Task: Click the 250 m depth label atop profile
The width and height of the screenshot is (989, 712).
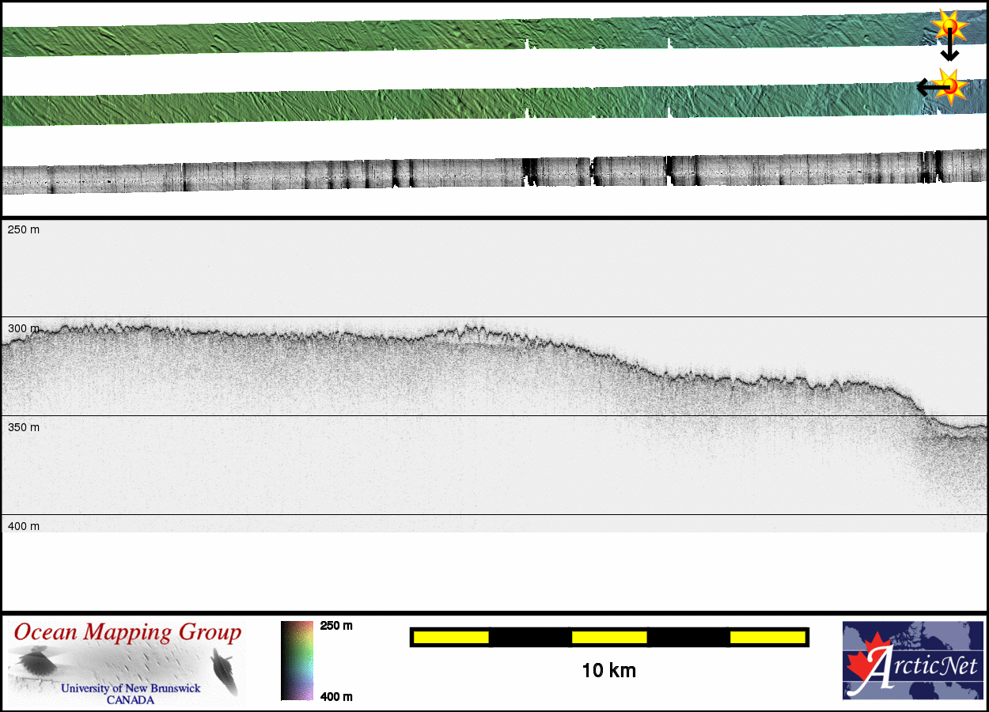Action: coord(24,229)
